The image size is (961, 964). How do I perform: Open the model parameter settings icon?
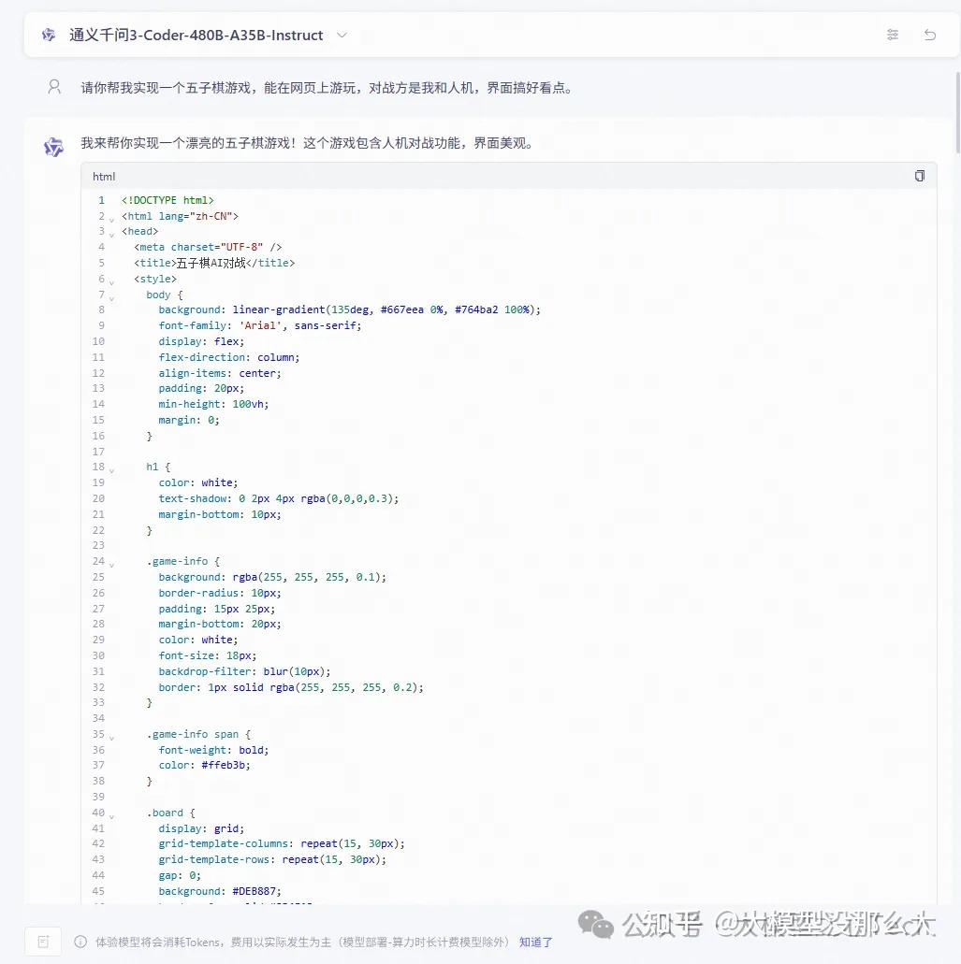892,34
